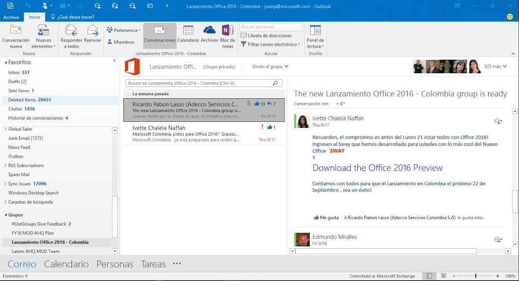
Task: Open the Unido al grupo dropdown
Action: [270, 67]
